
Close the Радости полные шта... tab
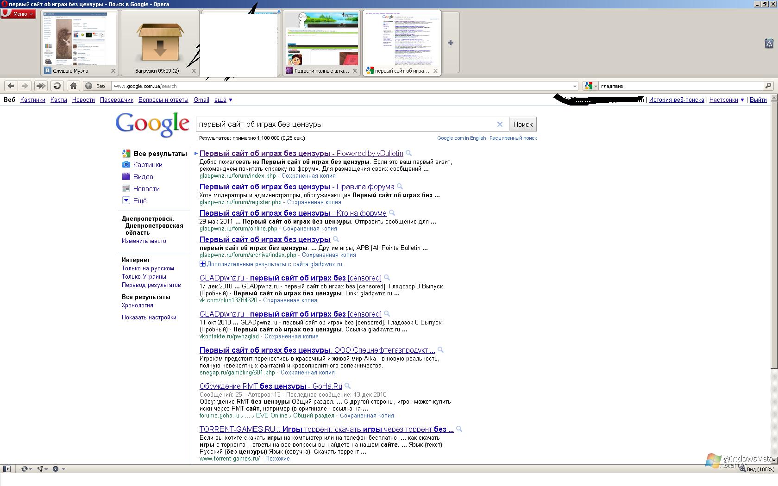(355, 71)
